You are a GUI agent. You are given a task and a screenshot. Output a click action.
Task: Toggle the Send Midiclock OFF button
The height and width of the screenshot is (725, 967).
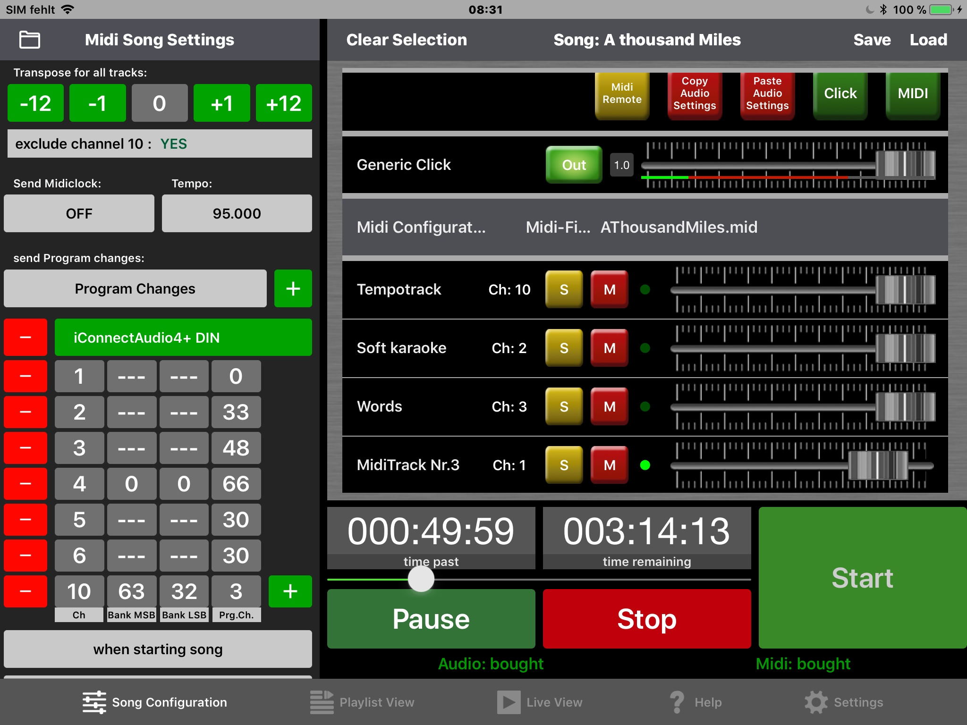[x=79, y=213]
